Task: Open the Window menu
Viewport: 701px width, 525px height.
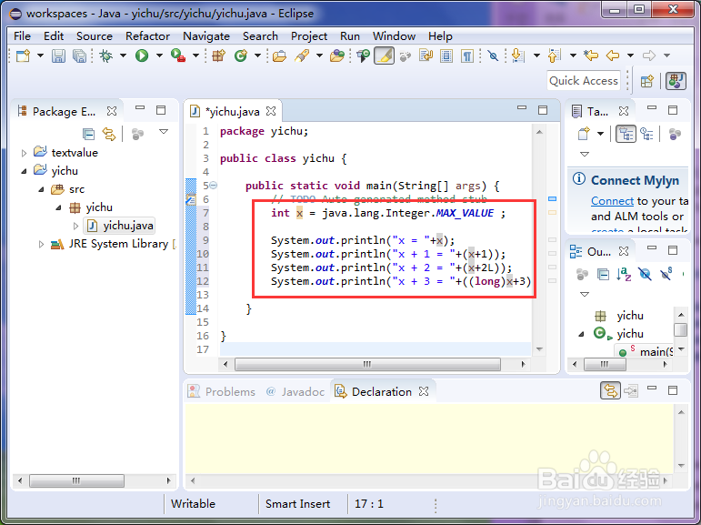Action: 394,35
